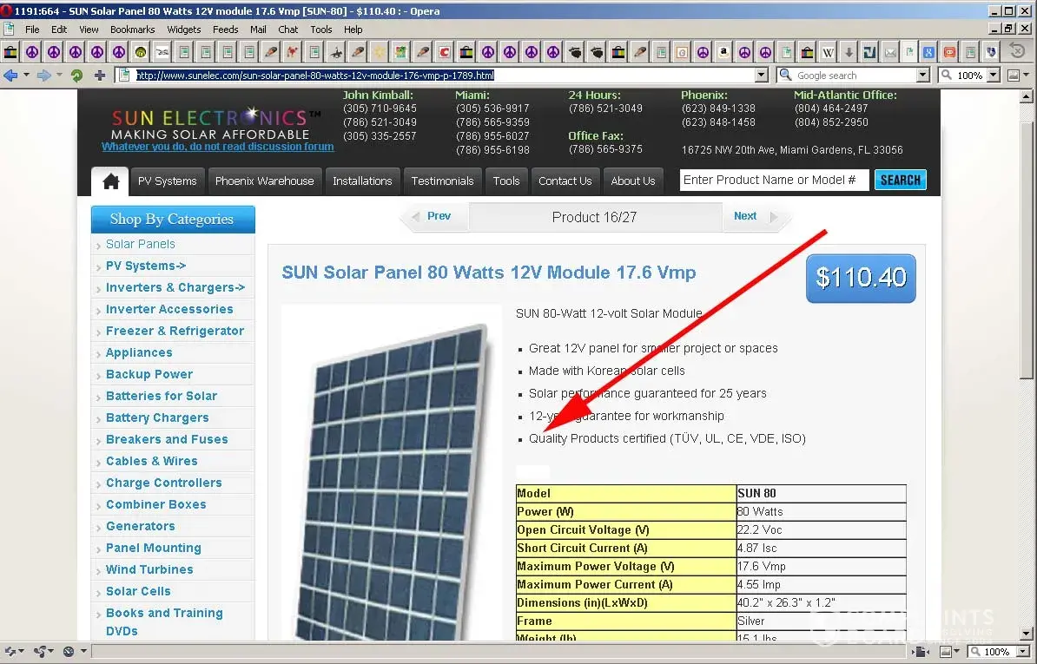Image resolution: width=1037 pixels, height=664 pixels.
Task: Open the PV Systems navigation tab
Action: click(x=168, y=181)
